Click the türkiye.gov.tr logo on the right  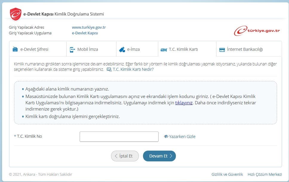(x=258, y=30)
